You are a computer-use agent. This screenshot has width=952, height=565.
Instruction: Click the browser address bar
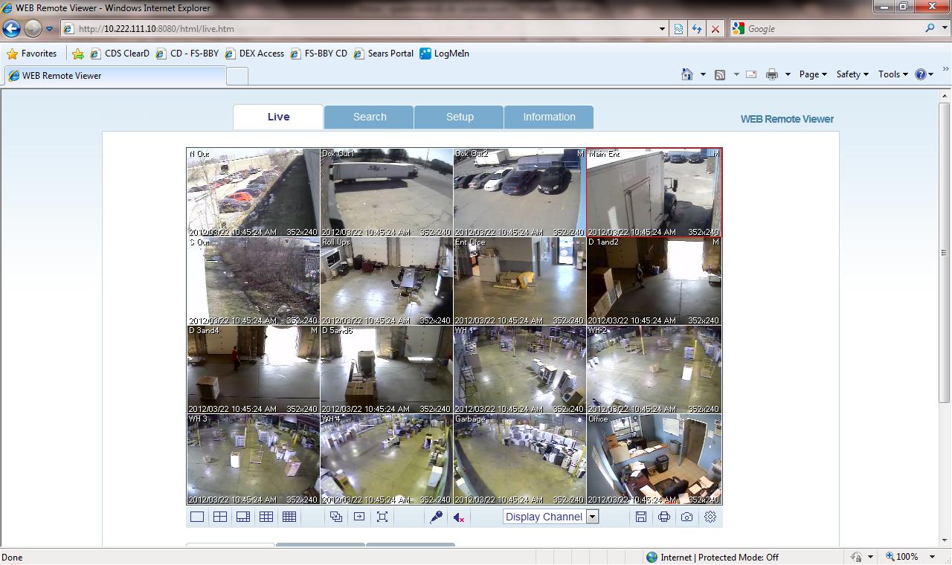pyautogui.click(x=364, y=29)
